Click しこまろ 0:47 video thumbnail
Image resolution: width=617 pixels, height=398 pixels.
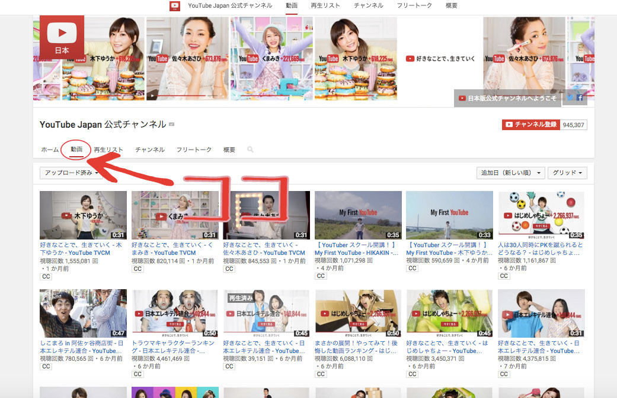[83, 313]
